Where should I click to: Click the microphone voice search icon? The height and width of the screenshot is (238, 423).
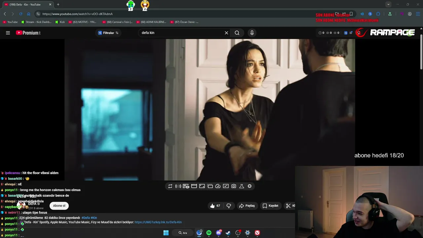point(252,33)
